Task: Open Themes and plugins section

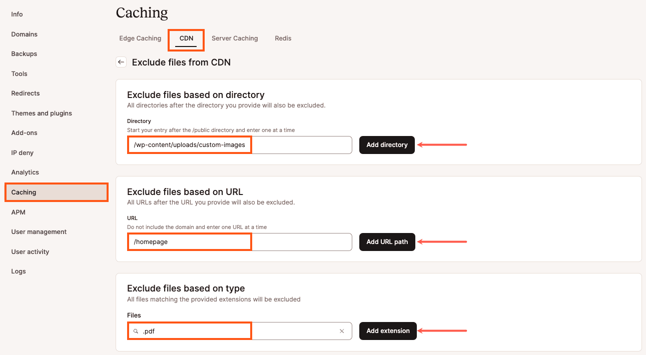Action: coord(42,113)
